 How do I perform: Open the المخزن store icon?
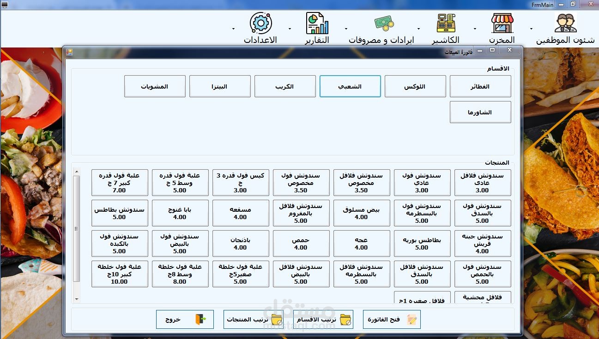[502, 23]
